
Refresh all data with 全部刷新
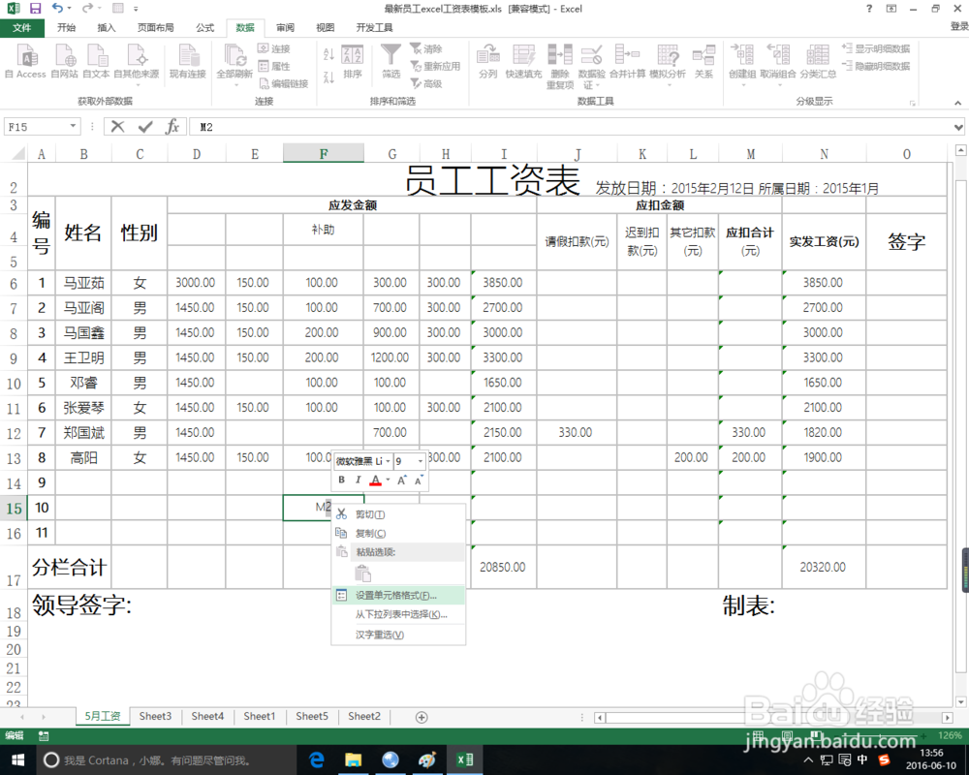235,61
